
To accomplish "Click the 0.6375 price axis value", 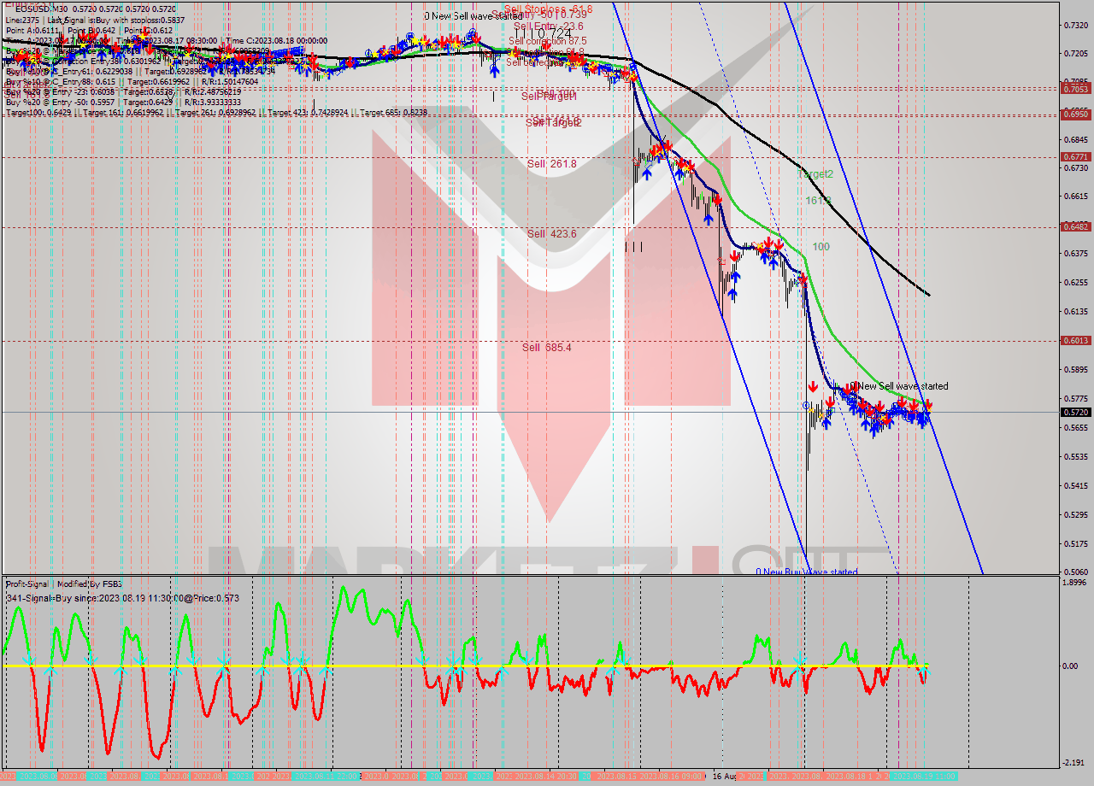I will pos(1075,253).
